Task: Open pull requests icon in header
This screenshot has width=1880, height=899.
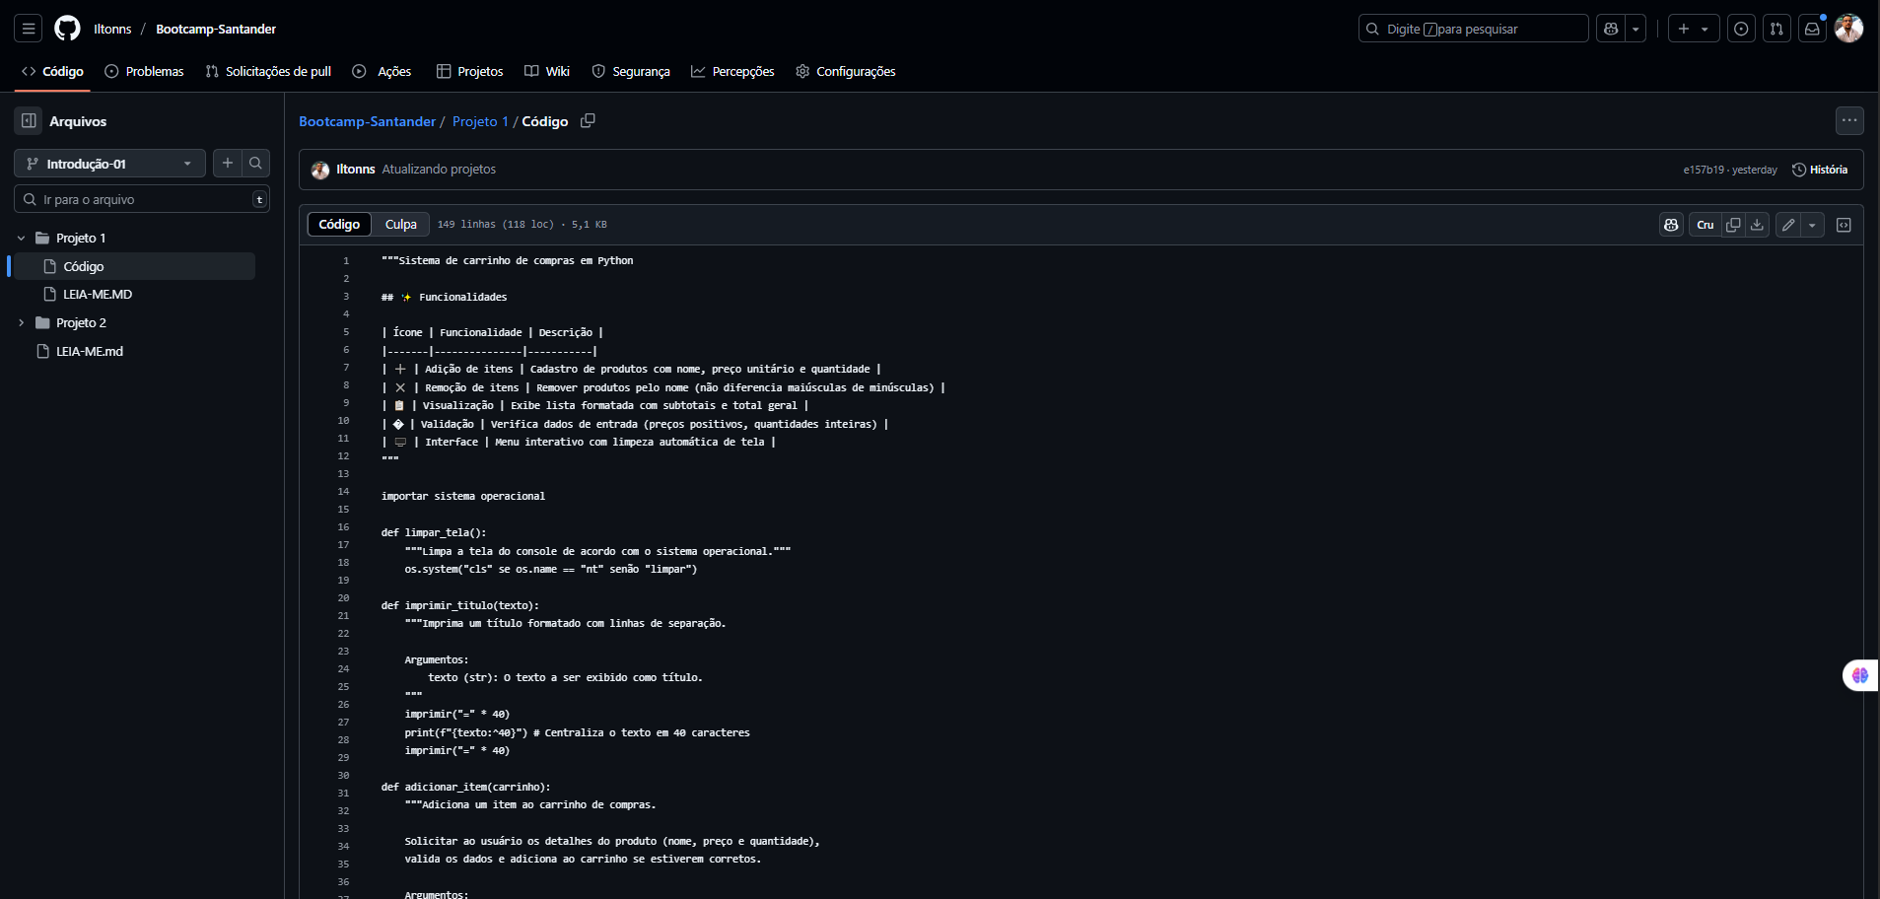Action: (1776, 29)
